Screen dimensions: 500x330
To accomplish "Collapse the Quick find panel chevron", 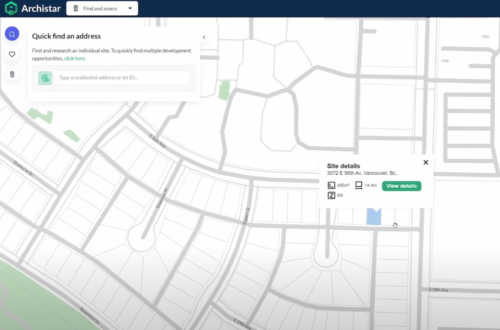I will point(204,37).
